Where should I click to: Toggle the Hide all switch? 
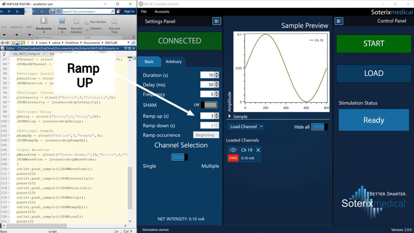tap(319, 127)
